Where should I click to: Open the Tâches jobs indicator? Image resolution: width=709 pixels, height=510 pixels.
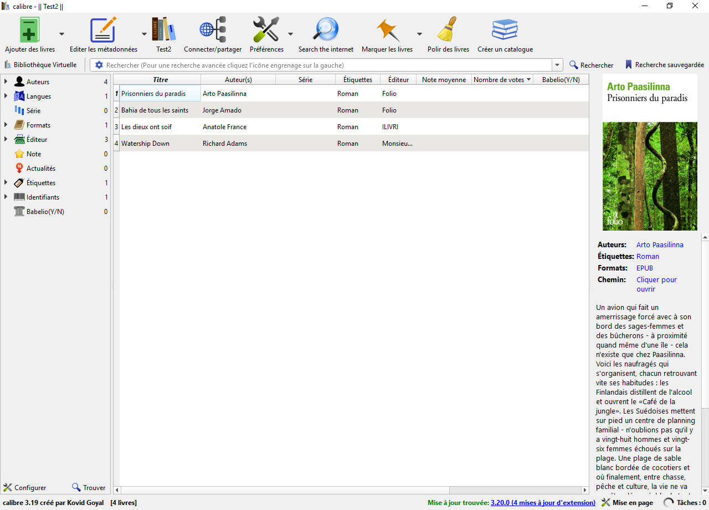[685, 503]
